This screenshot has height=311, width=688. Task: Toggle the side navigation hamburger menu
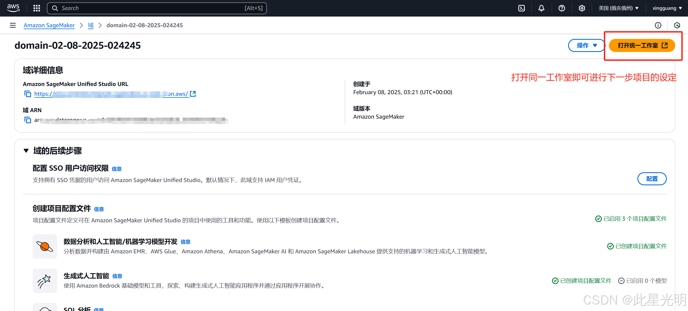(13, 25)
